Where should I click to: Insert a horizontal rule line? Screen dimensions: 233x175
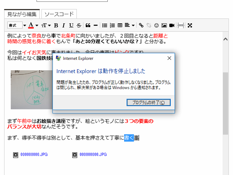(x=95, y=26)
